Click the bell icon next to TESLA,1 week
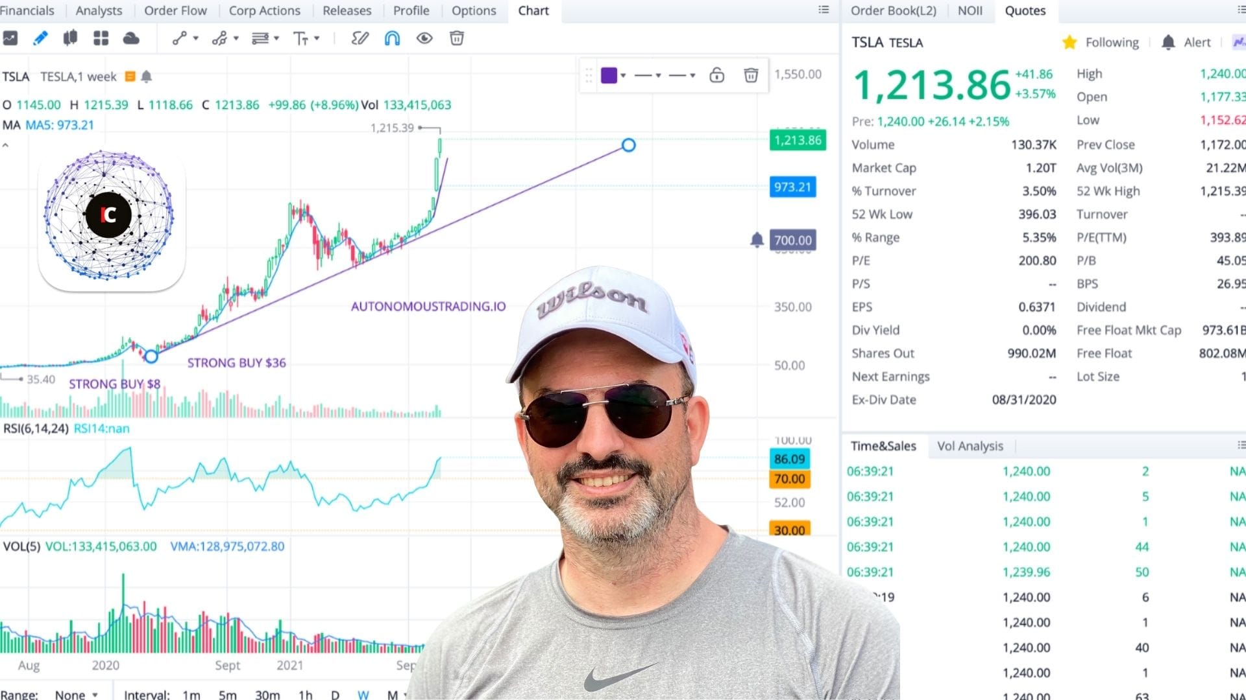The width and height of the screenshot is (1246, 700). 147,76
